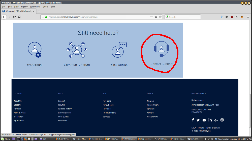
Task: Open the View menu
Action: click(16, 7)
